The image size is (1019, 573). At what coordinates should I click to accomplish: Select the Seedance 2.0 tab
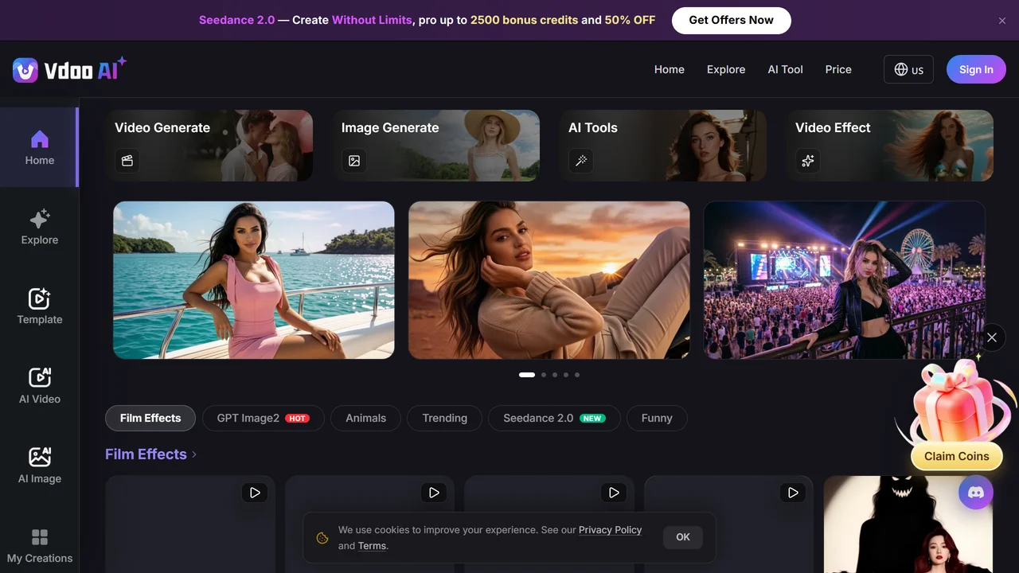[x=554, y=418]
